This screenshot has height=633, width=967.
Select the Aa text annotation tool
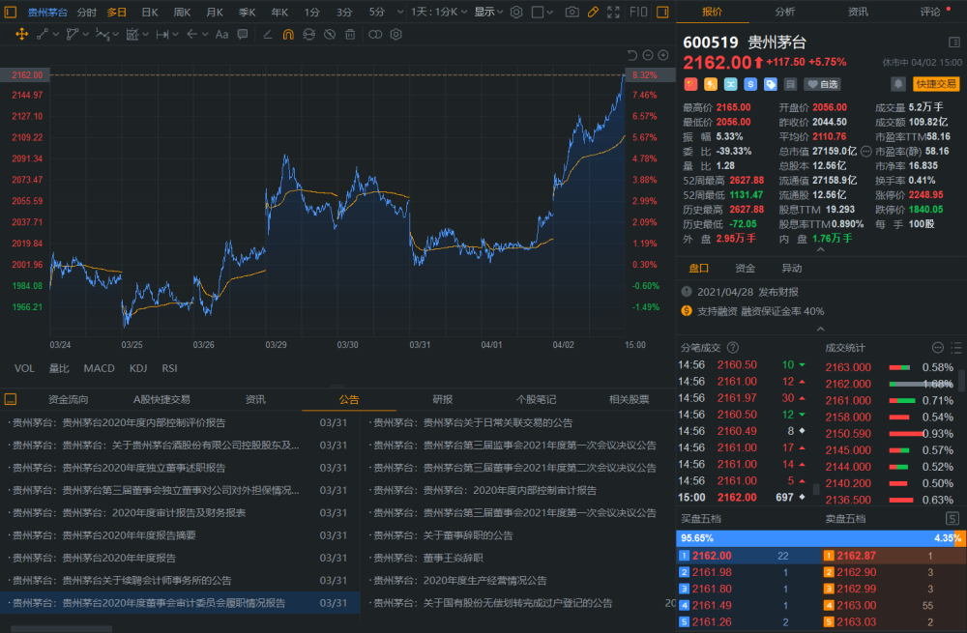point(221,35)
